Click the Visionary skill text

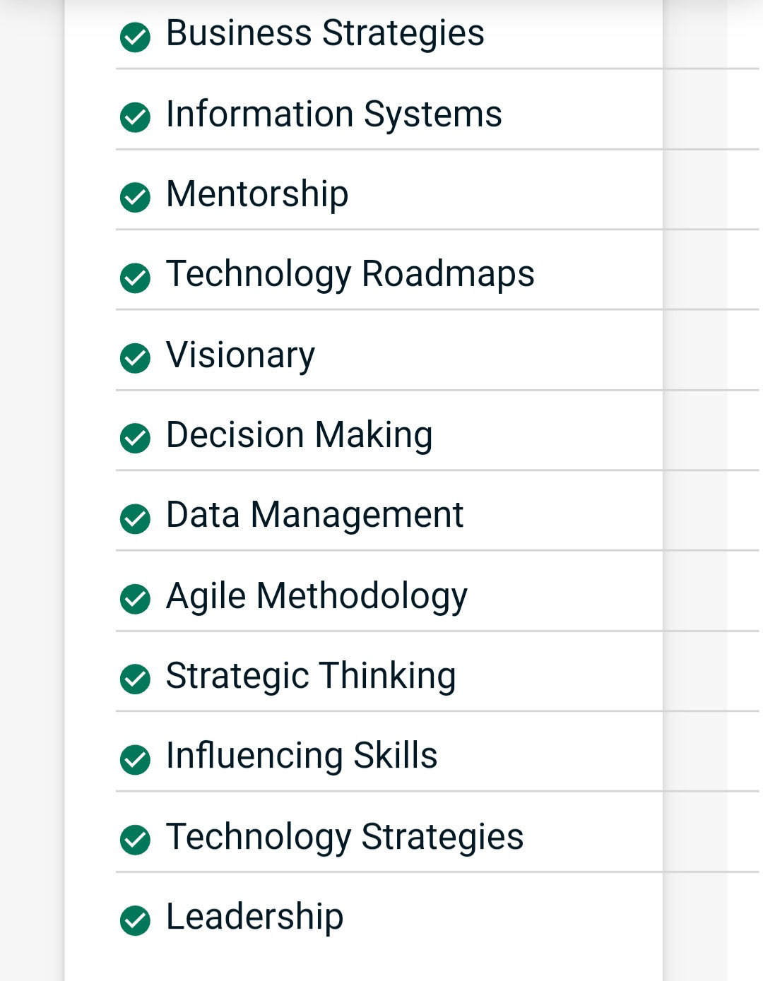point(240,355)
